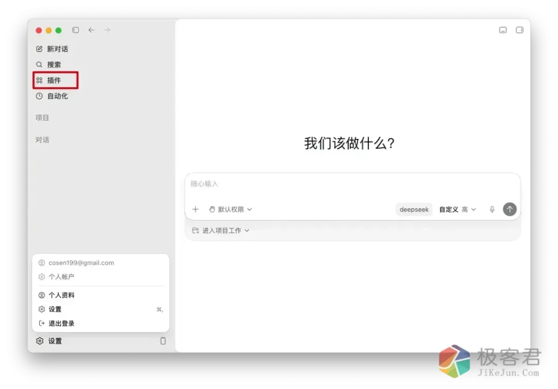Click the microphone voice input icon

click(492, 209)
